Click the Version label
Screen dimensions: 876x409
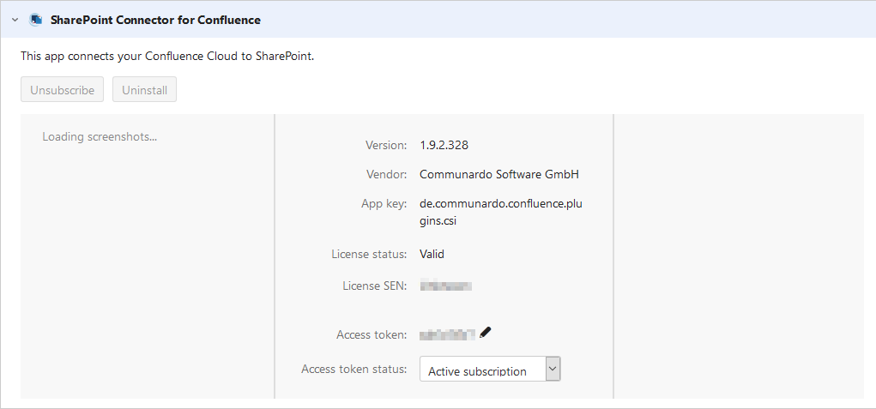click(386, 145)
